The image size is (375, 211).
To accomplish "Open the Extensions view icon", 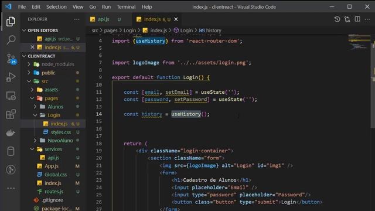I will tap(11, 114).
